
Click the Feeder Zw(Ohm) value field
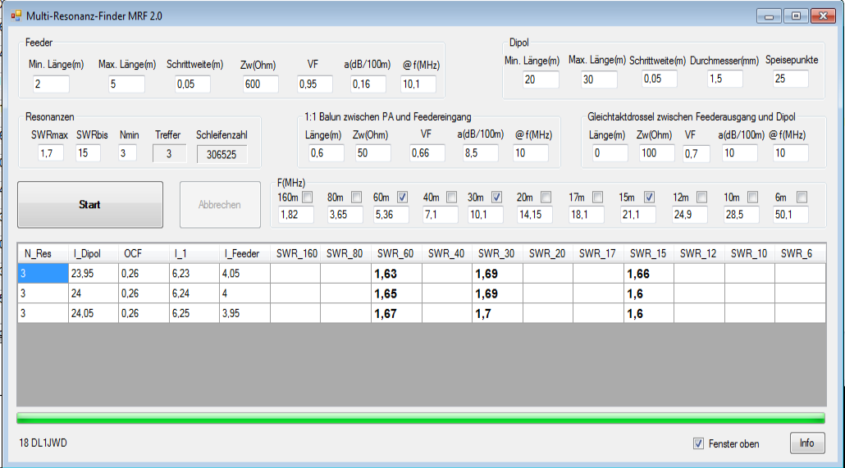point(261,84)
